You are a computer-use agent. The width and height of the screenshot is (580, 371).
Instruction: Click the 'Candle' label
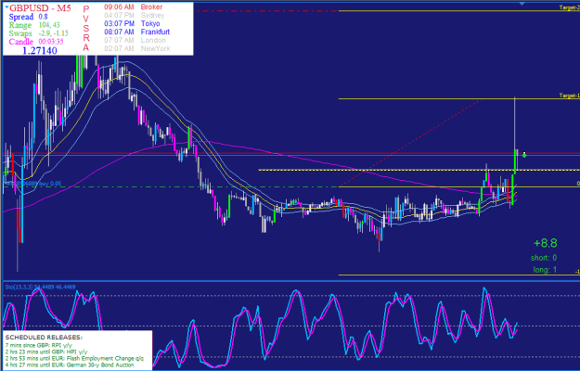coord(21,42)
